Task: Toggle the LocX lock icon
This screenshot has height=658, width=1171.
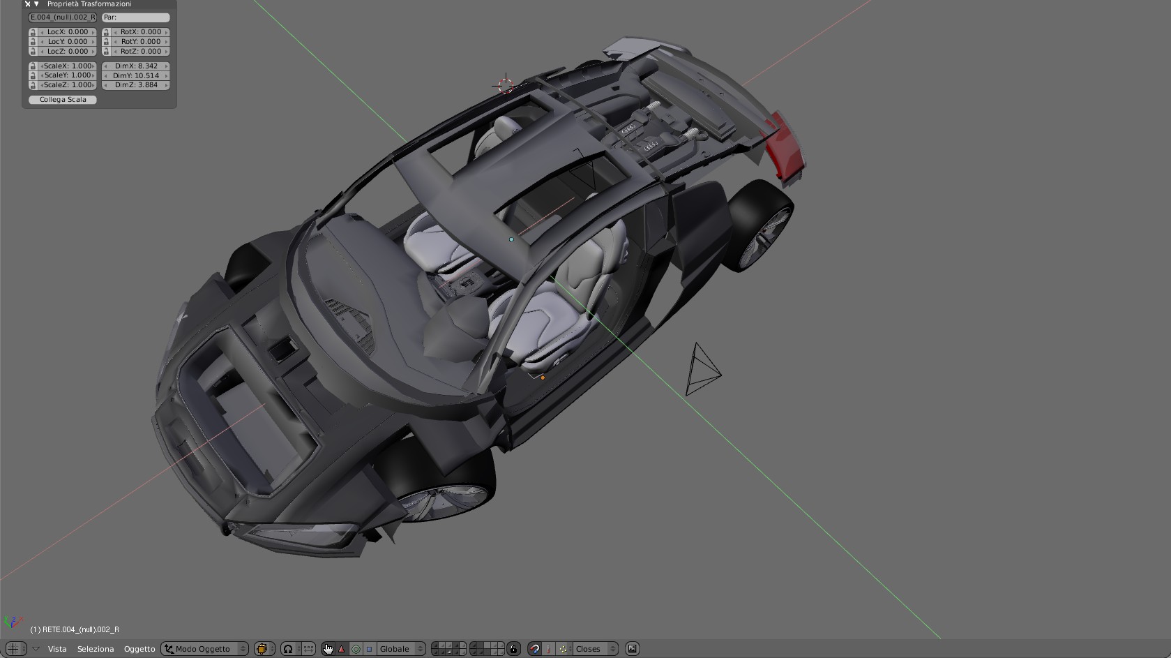Action: [x=33, y=32]
